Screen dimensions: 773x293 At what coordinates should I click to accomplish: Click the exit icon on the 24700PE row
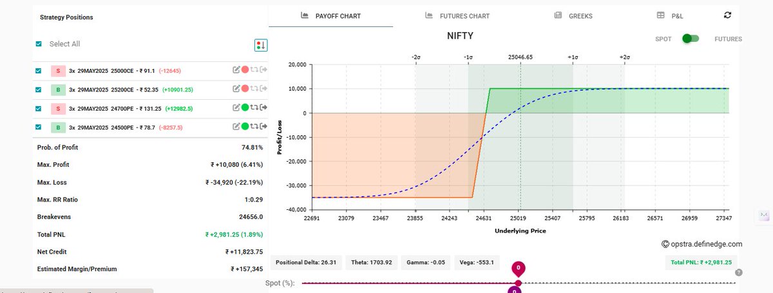point(263,107)
